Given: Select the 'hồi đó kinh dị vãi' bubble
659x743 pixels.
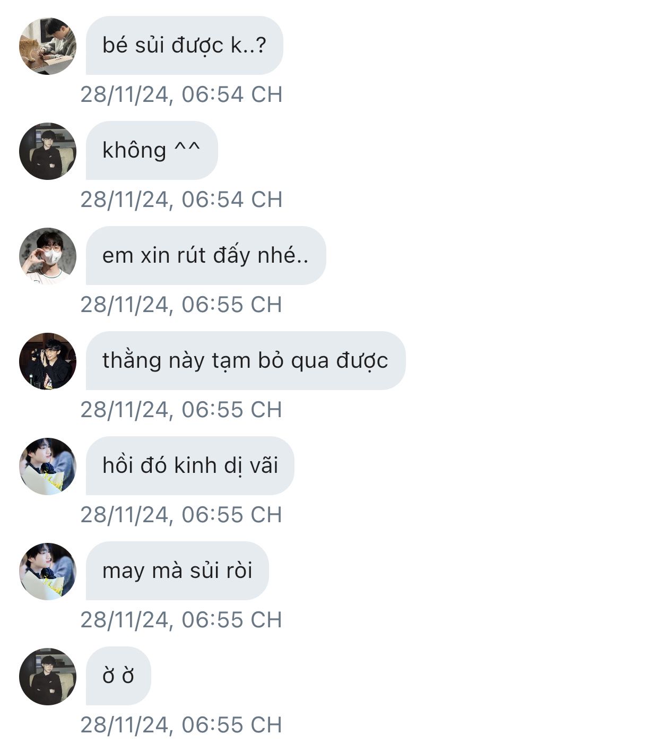Looking at the screenshot, I should pos(190,466).
